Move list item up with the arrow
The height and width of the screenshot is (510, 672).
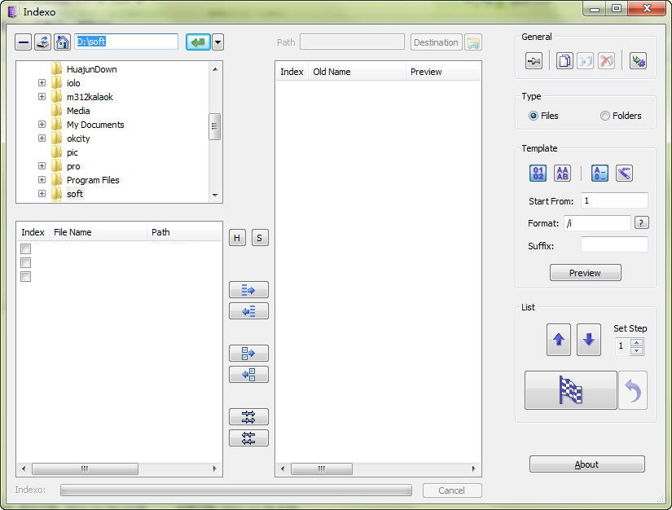coord(559,340)
